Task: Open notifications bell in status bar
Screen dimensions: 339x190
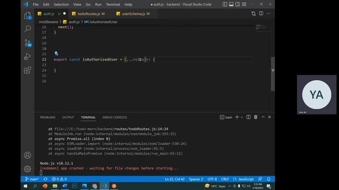Action: (269, 179)
